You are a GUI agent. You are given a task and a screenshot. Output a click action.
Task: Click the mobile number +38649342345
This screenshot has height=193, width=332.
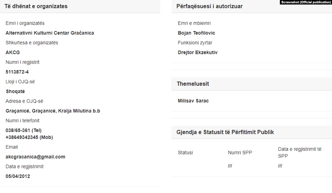(29, 137)
